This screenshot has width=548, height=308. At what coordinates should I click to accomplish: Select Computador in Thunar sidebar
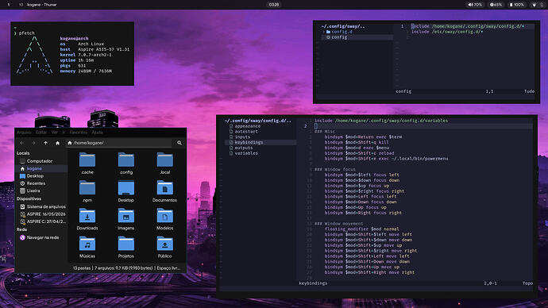tap(41, 161)
